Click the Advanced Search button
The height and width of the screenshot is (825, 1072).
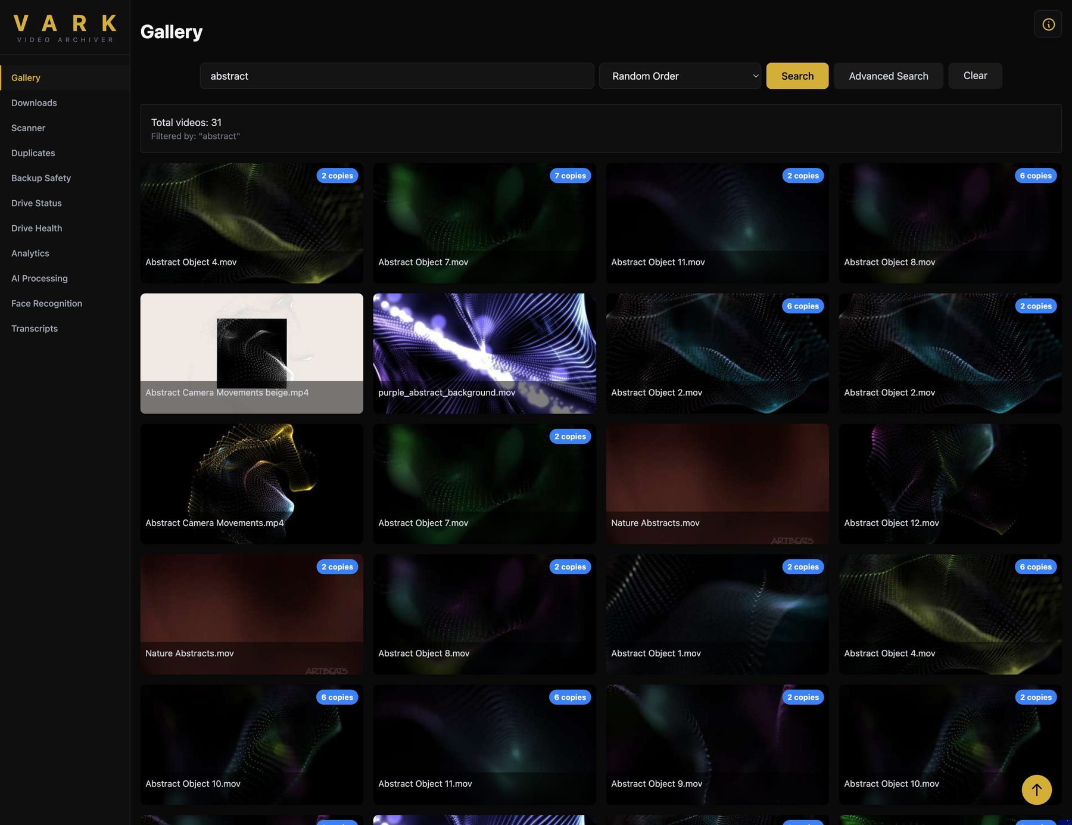point(888,76)
